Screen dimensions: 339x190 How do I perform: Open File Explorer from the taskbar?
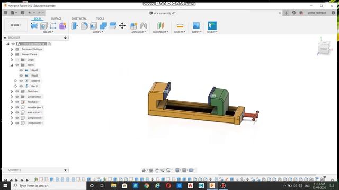pyautogui.click(x=114, y=185)
